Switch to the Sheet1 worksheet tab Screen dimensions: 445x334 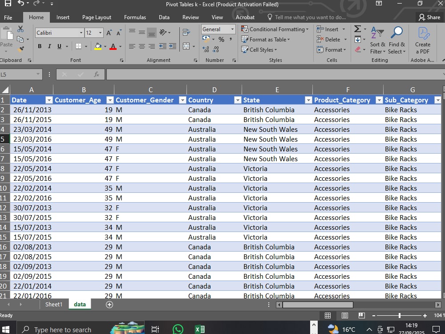tap(54, 304)
